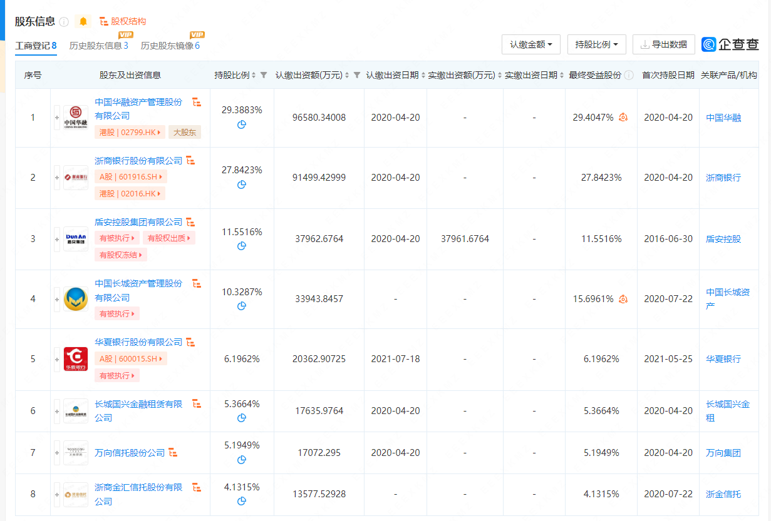Viewport: 771px width, 521px height.
Task: Sort by 认缴出资日期 column arrows
Action: pyautogui.click(x=423, y=75)
